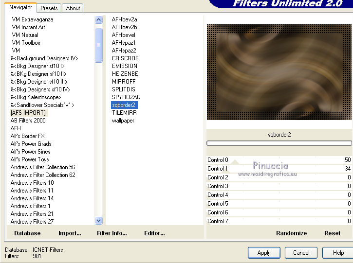Select VM Toolbox category
Image resolution: width=353 pixels, height=263 pixels.
(26, 43)
